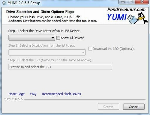The image size is (150, 115).
Task: Click the Create button
Action: pos(109,107)
